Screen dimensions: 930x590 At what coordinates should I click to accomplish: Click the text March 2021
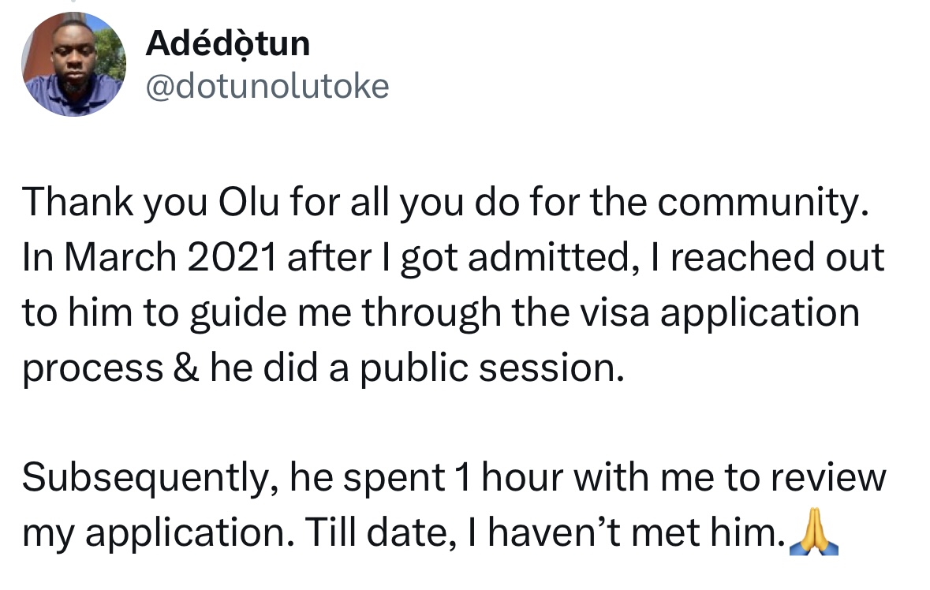tap(170, 257)
